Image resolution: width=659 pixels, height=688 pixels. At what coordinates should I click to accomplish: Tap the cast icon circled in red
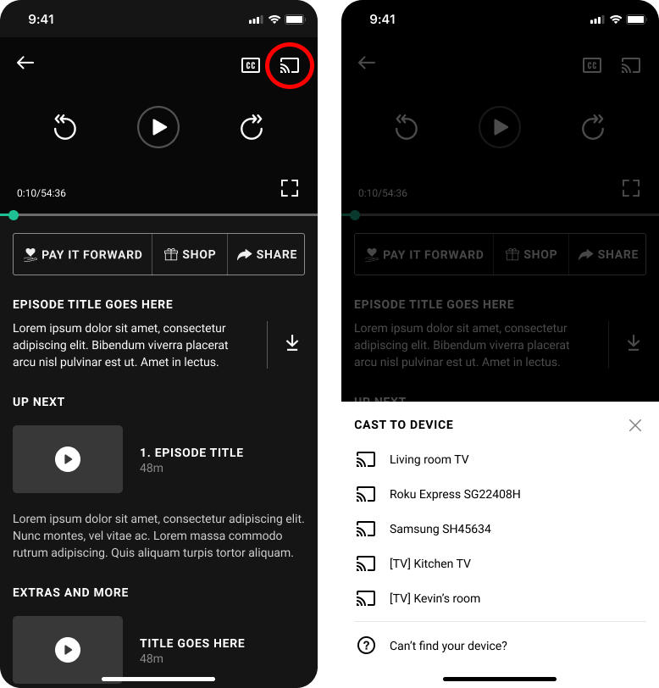289,65
